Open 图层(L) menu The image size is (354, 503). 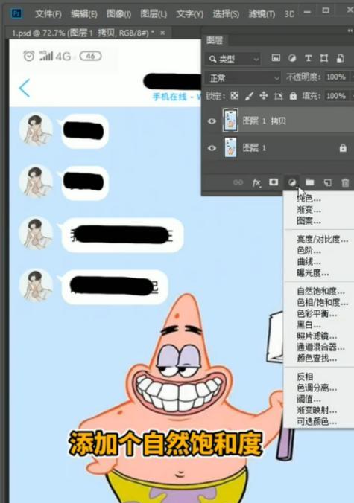(154, 14)
